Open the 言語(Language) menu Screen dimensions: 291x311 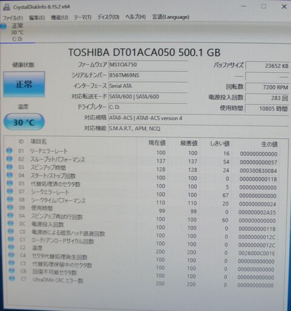click(x=171, y=17)
